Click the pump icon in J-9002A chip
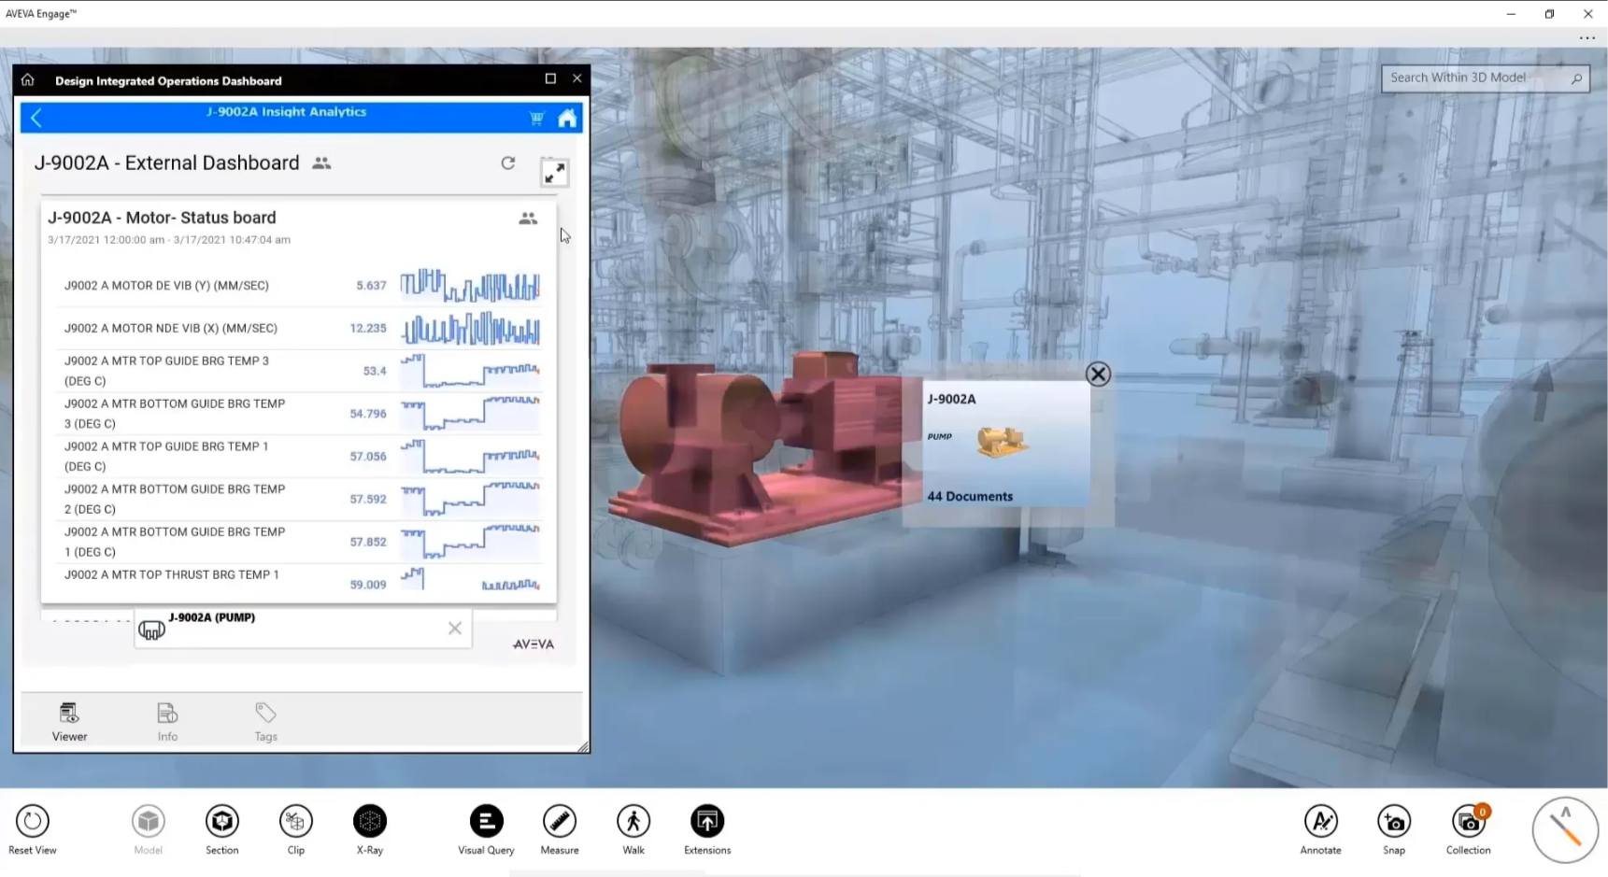The width and height of the screenshot is (1608, 877). point(151,630)
